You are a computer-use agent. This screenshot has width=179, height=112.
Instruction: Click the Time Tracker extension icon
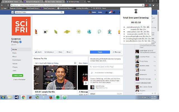click(150, 5)
